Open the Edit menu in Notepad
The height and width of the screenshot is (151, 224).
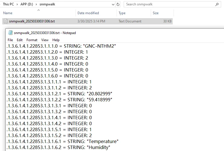click(20, 40)
